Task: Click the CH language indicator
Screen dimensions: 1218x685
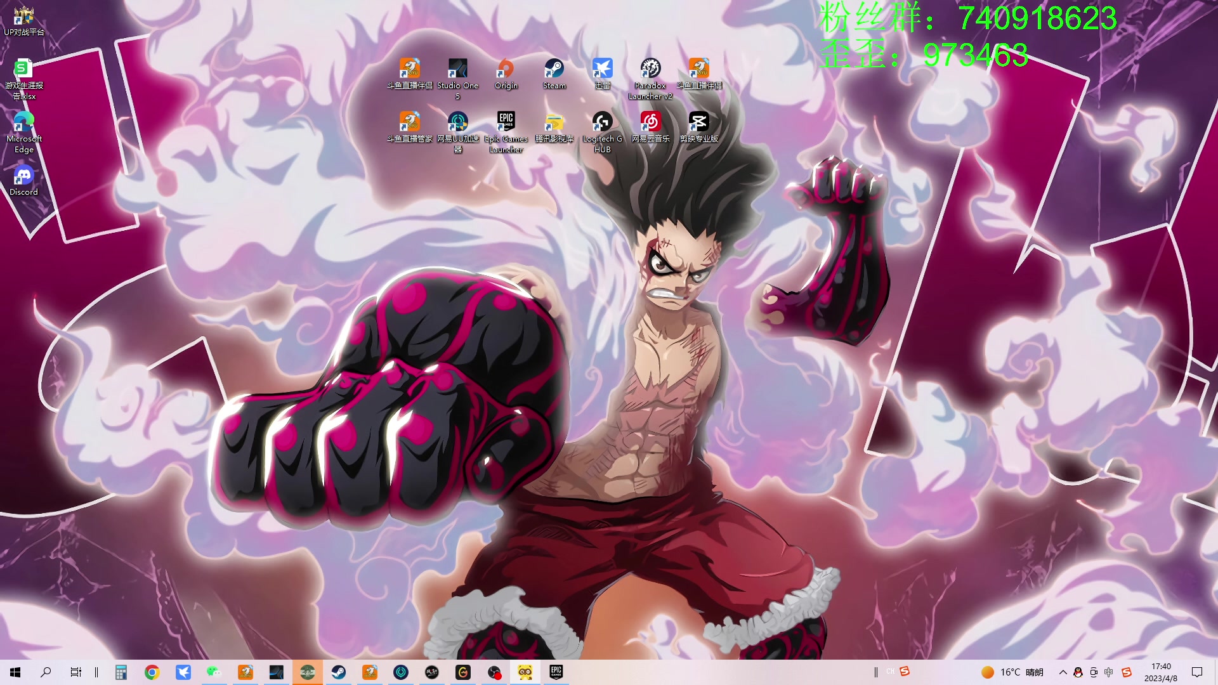Action: point(891,672)
